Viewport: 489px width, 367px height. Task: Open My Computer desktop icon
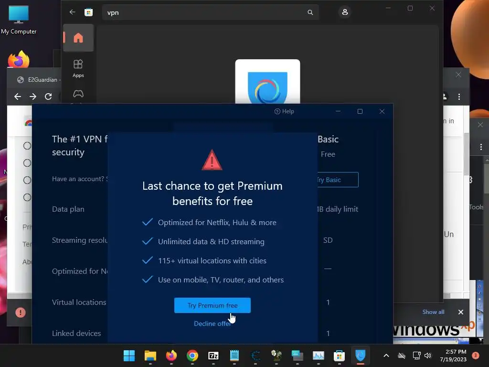point(19,20)
